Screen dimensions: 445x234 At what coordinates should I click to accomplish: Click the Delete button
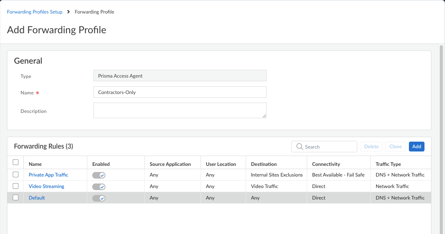pyautogui.click(x=371, y=147)
